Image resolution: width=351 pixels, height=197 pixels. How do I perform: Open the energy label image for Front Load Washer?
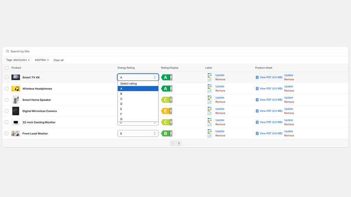209,134
